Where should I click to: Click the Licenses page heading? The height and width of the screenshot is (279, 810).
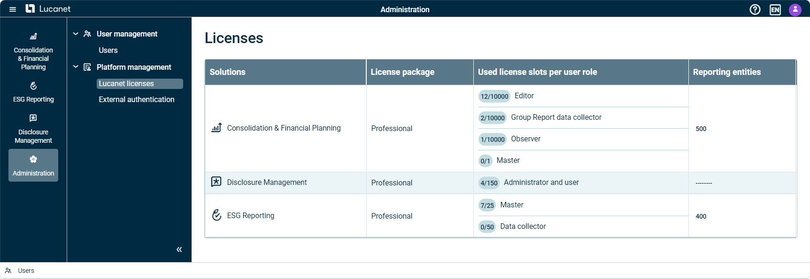coord(234,38)
